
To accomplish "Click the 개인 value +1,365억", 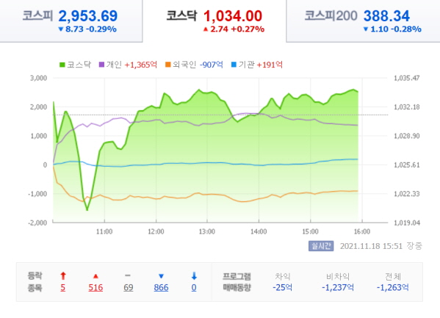I will click(x=140, y=65).
